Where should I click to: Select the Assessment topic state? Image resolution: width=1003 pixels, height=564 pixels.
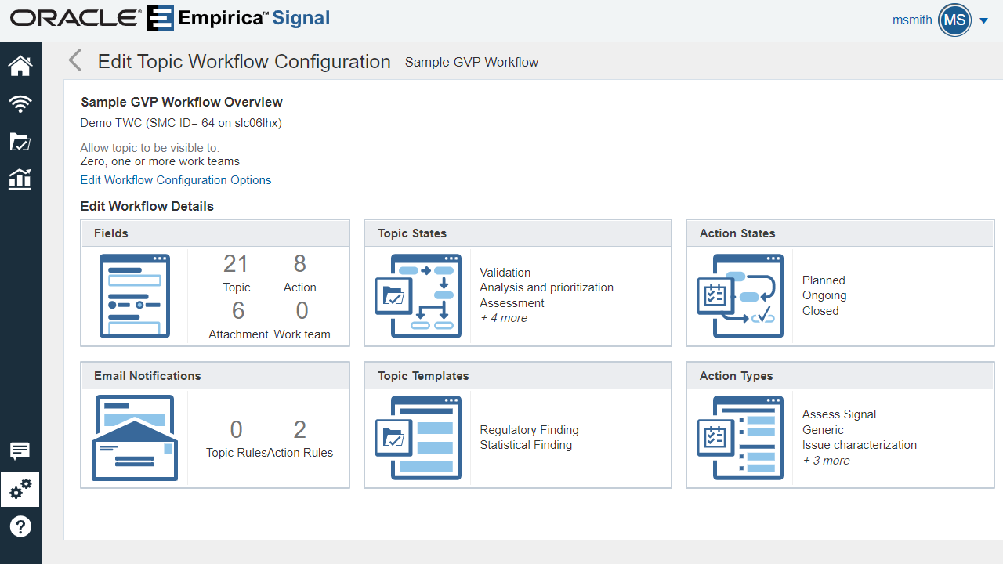point(512,303)
